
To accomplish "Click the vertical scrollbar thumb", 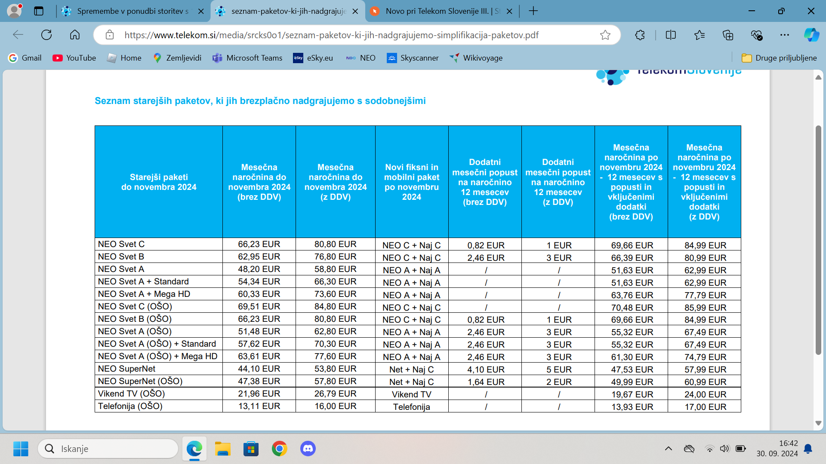I will [x=818, y=240].
